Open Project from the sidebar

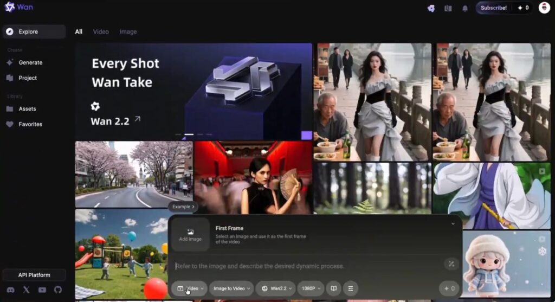[x=28, y=78]
